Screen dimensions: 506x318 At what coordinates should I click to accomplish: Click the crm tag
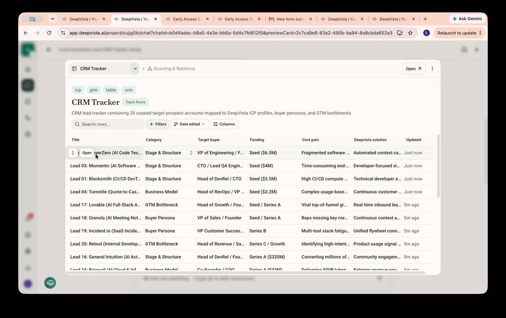pos(129,90)
